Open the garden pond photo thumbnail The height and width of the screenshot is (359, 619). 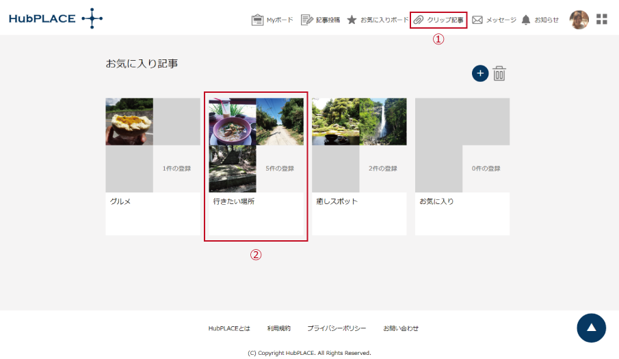pyautogui.click(x=336, y=121)
